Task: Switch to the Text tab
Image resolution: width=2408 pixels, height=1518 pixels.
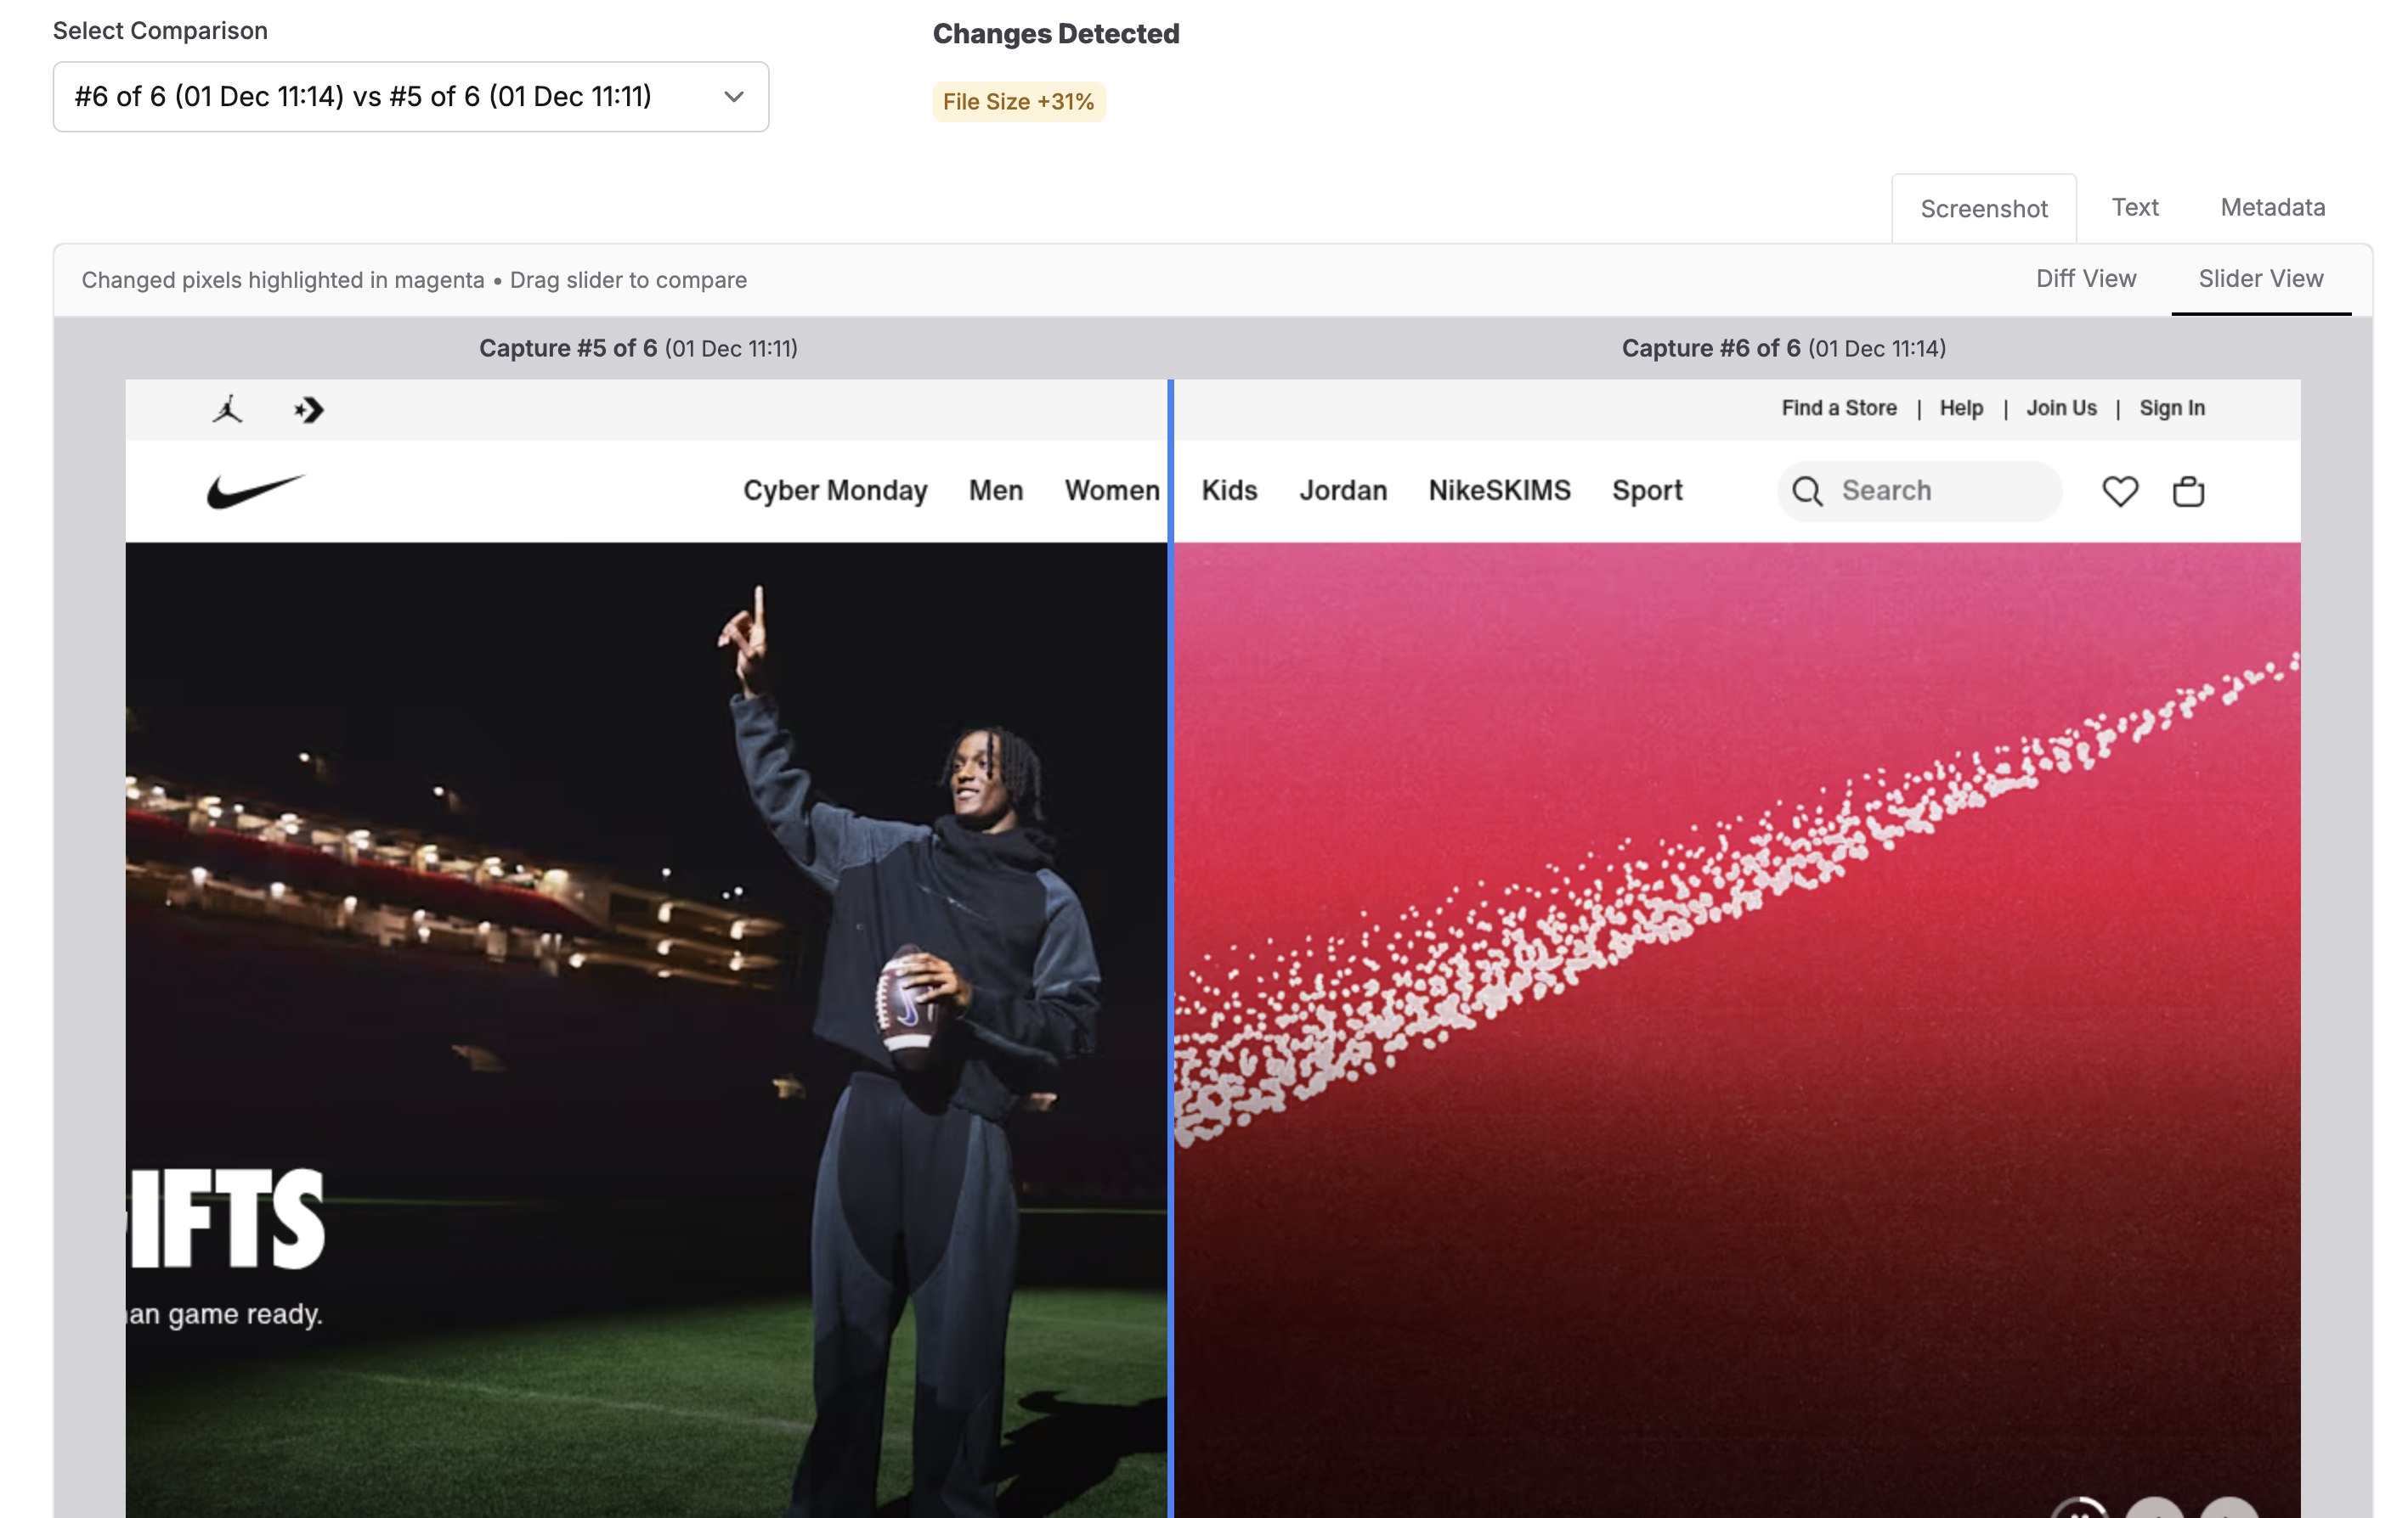Action: (x=2135, y=207)
